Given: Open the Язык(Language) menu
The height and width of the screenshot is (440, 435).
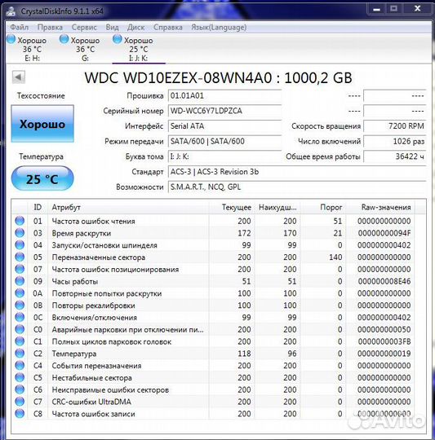Looking at the screenshot, I should click(219, 27).
